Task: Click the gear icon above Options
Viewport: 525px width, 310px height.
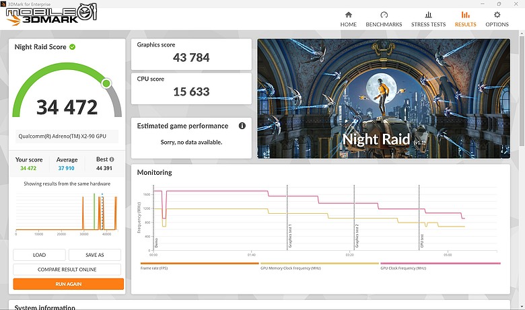Action: point(497,15)
